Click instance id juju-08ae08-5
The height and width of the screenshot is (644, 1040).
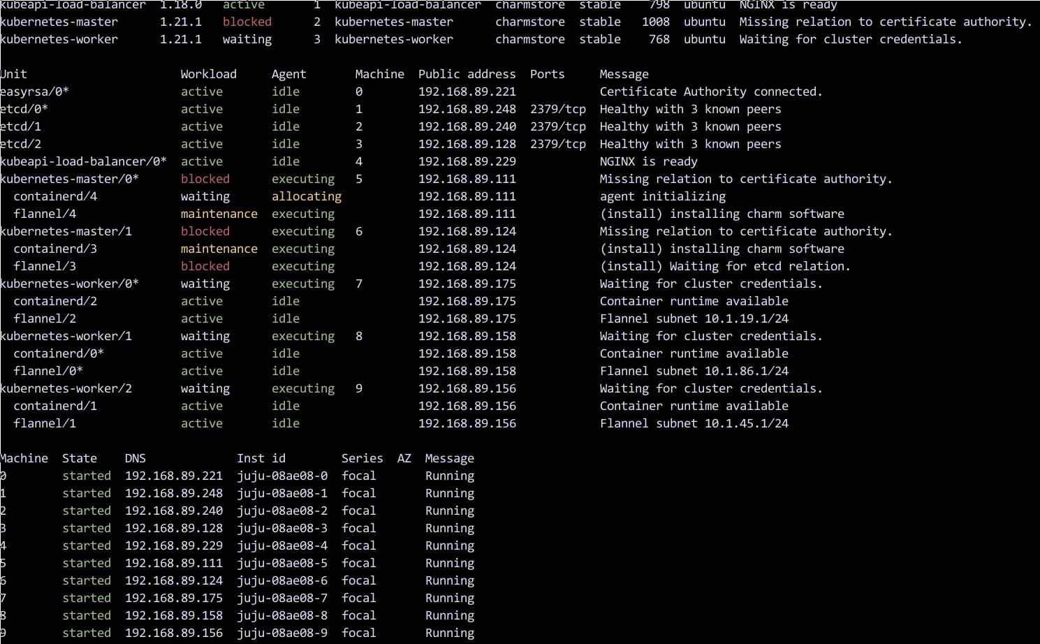coord(282,563)
